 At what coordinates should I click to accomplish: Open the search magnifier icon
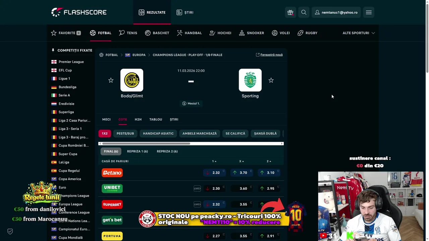click(x=304, y=12)
